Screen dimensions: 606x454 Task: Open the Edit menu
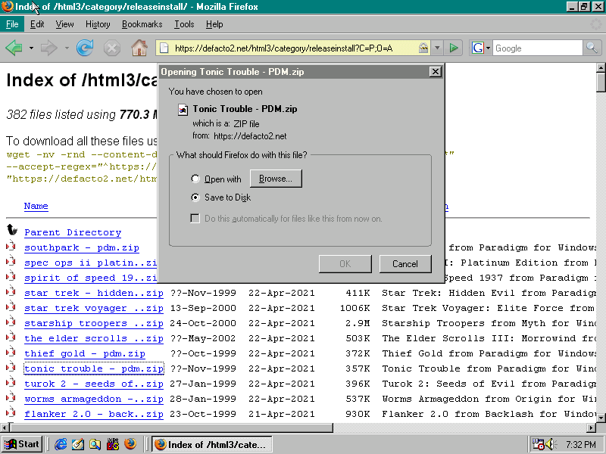(x=37, y=24)
